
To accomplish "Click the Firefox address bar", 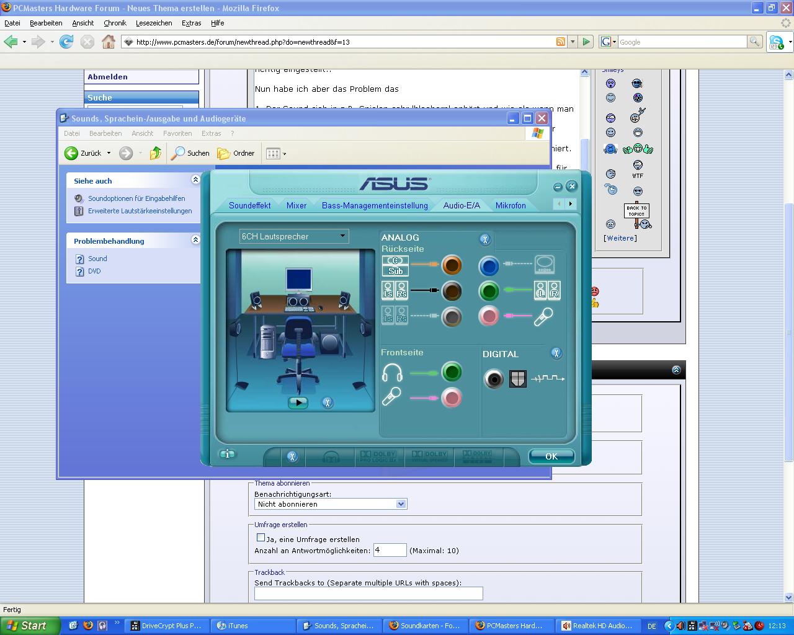I will coord(344,42).
